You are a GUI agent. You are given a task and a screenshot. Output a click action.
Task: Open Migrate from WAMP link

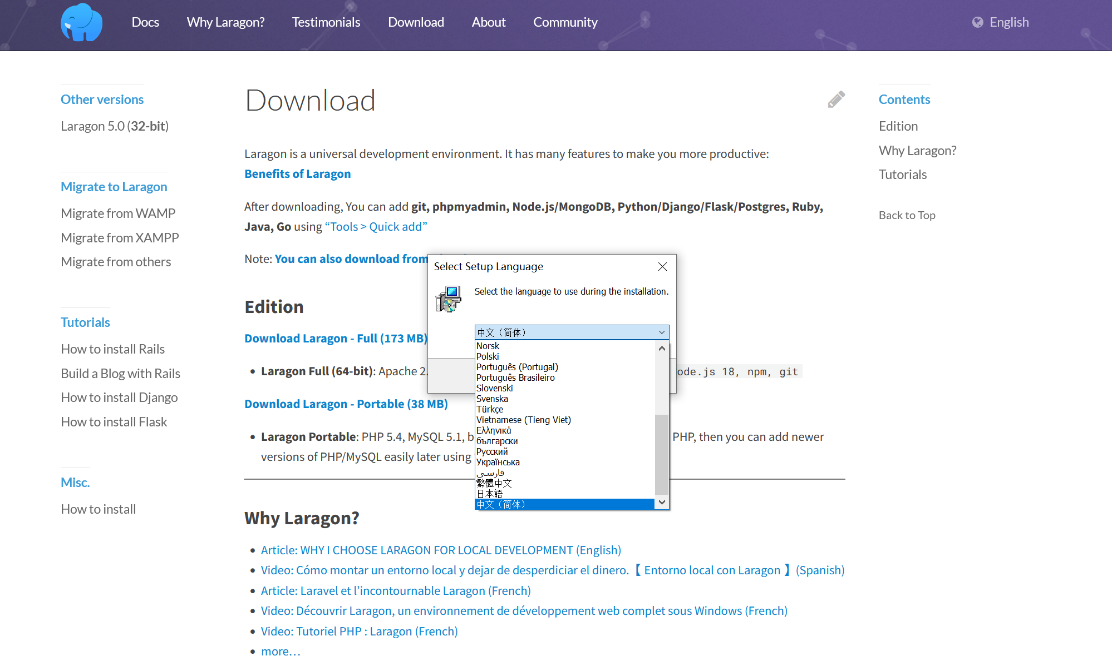click(x=118, y=213)
